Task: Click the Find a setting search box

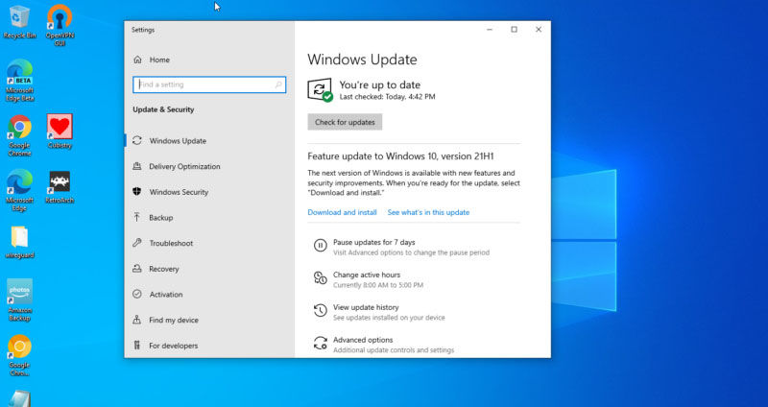Action: pos(208,84)
